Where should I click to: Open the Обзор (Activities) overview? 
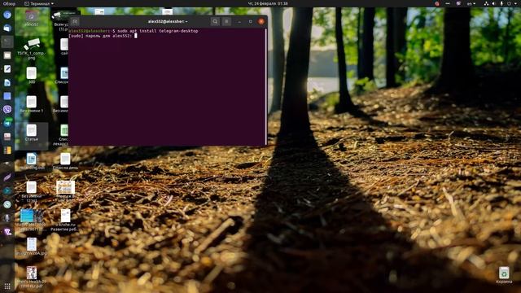click(x=9, y=3)
